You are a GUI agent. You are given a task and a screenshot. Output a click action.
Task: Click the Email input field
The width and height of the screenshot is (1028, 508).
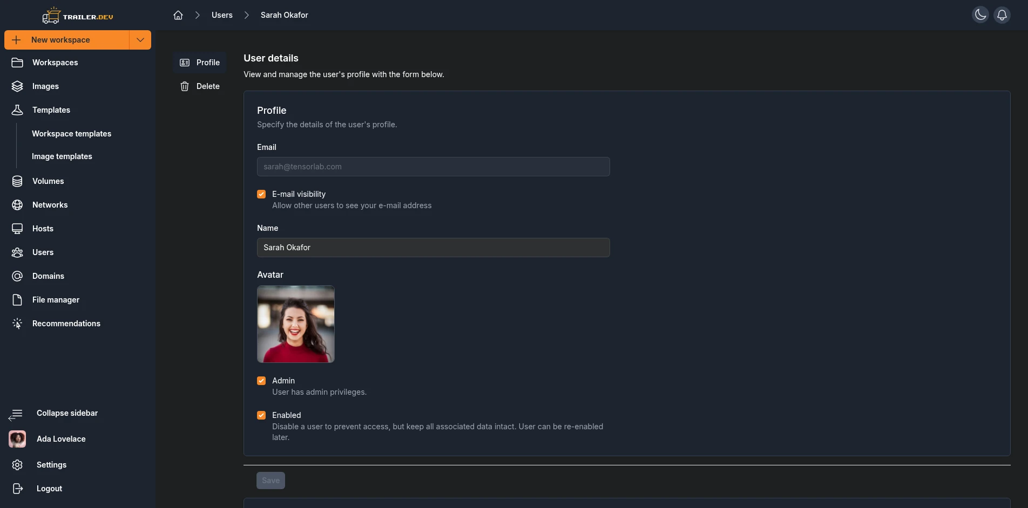434,167
